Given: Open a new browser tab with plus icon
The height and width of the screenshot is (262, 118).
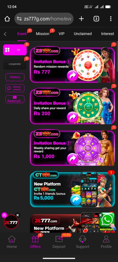Looking at the screenshot, I should [81, 19].
